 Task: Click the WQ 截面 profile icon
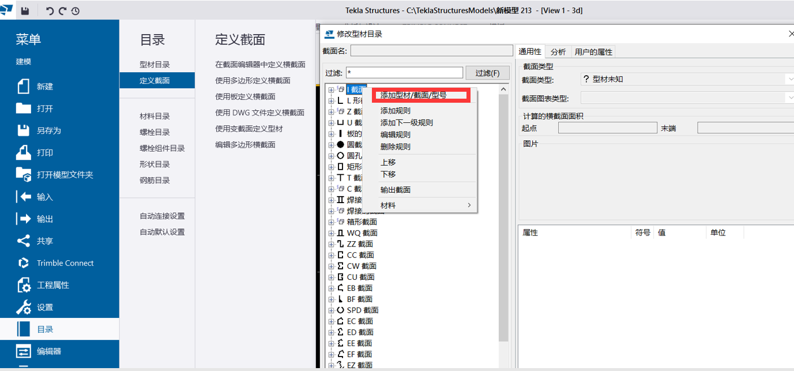pos(340,233)
